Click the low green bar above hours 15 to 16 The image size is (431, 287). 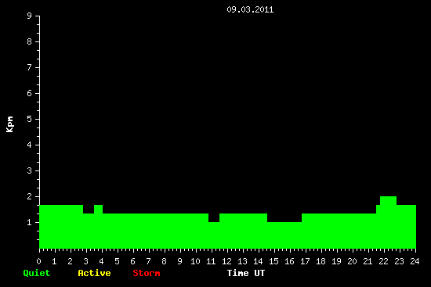click(284, 235)
